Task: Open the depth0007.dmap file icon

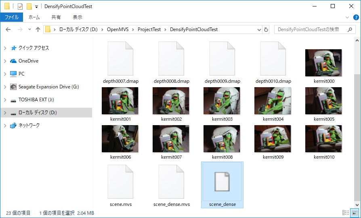Action: point(120,59)
